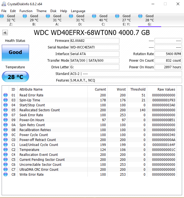Click the raw value 000000001F93
The height and width of the screenshot is (198, 184).
164,100
